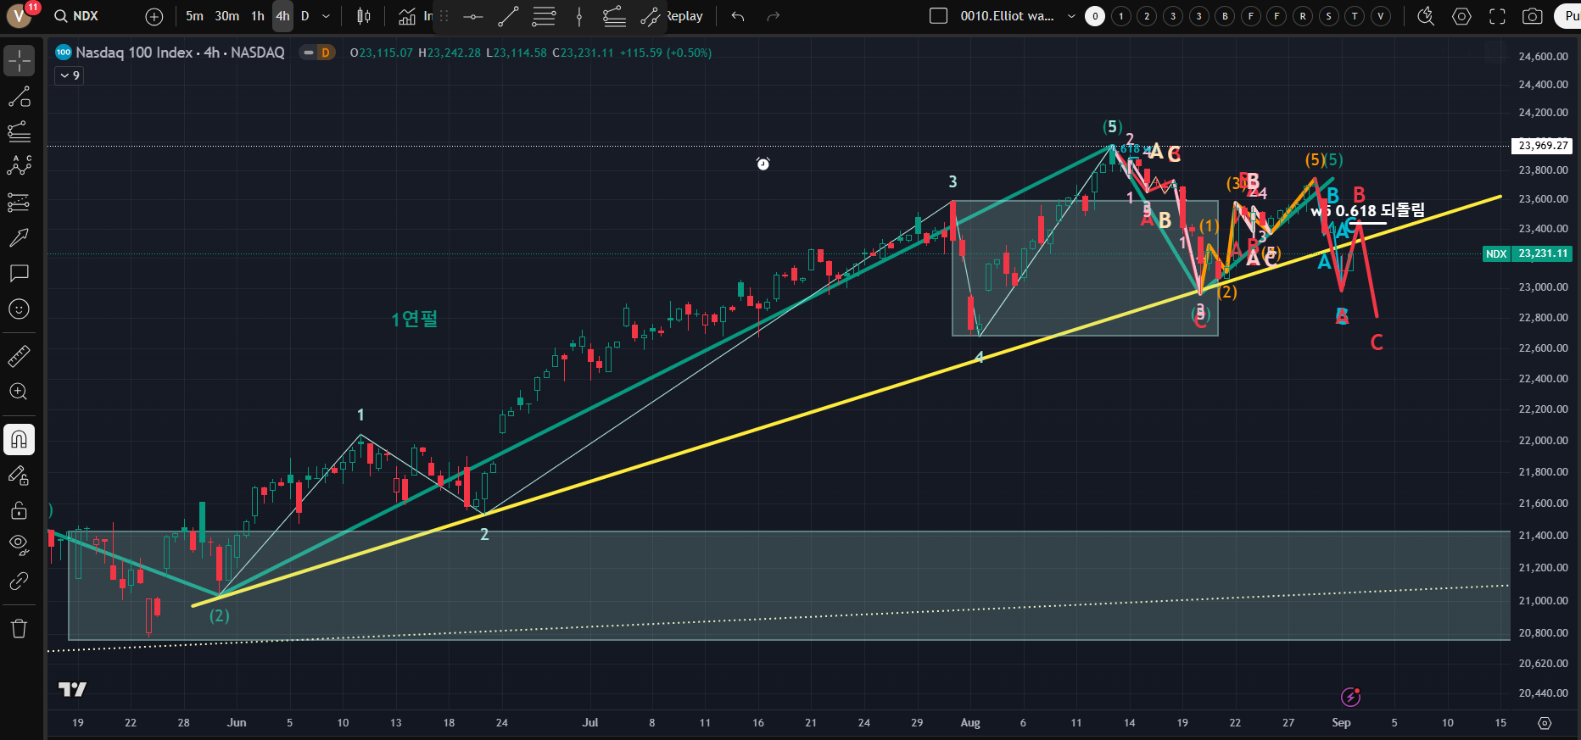Click the green NDX price label on axis
The width and height of the screenshot is (1581, 740).
pyautogui.click(x=1496, y=253)
